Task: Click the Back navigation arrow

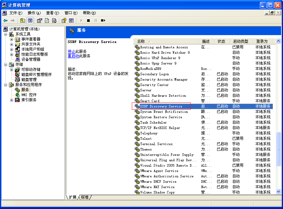Action: (5, 20)
